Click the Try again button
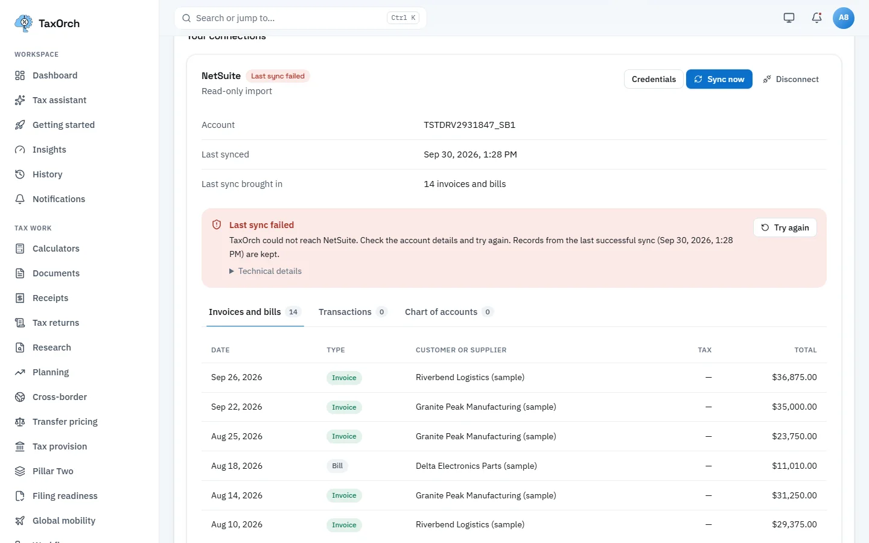Viewport: 869px width, 543px height. click(785, 227)
